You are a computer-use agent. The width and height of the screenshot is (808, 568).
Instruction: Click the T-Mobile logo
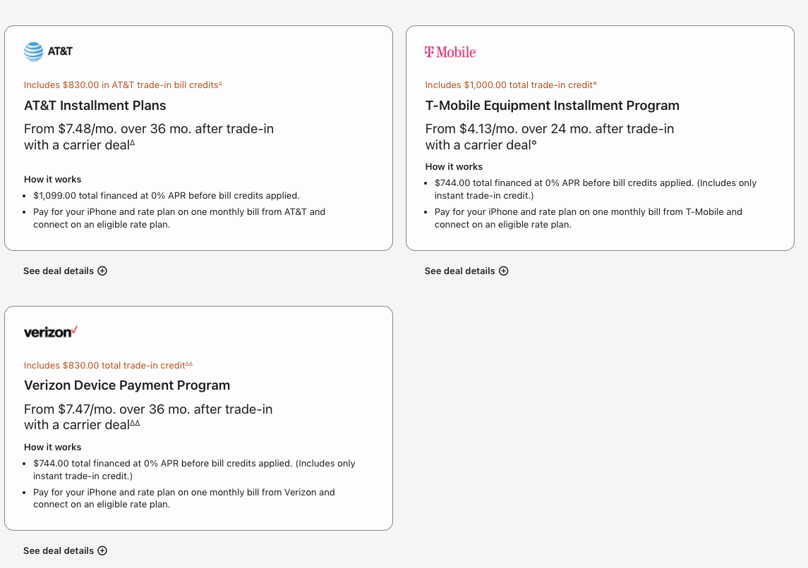click(450, 52)
